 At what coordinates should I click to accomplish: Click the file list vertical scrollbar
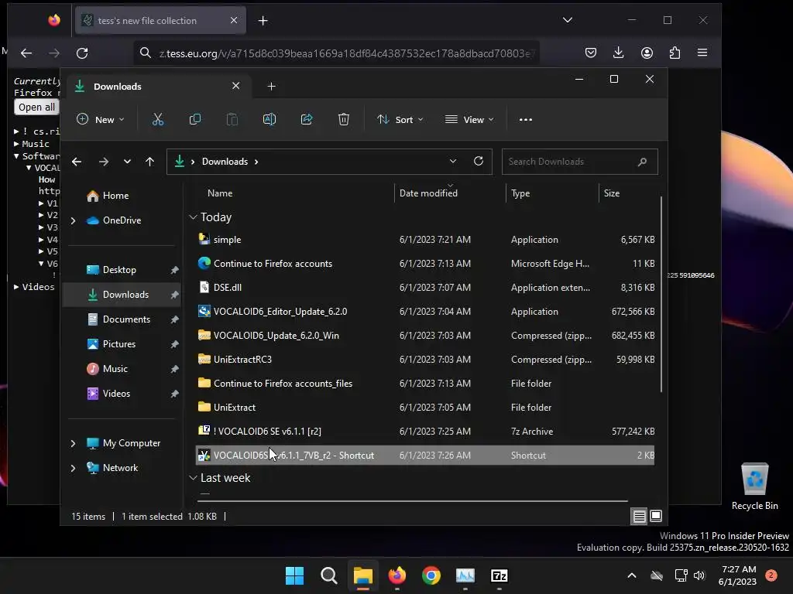point(661,294)
